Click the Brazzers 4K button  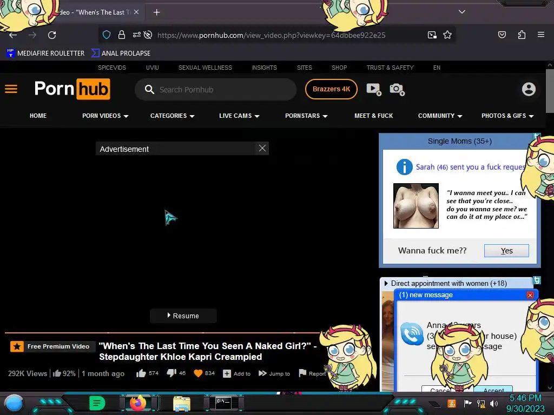coord(331,89)
